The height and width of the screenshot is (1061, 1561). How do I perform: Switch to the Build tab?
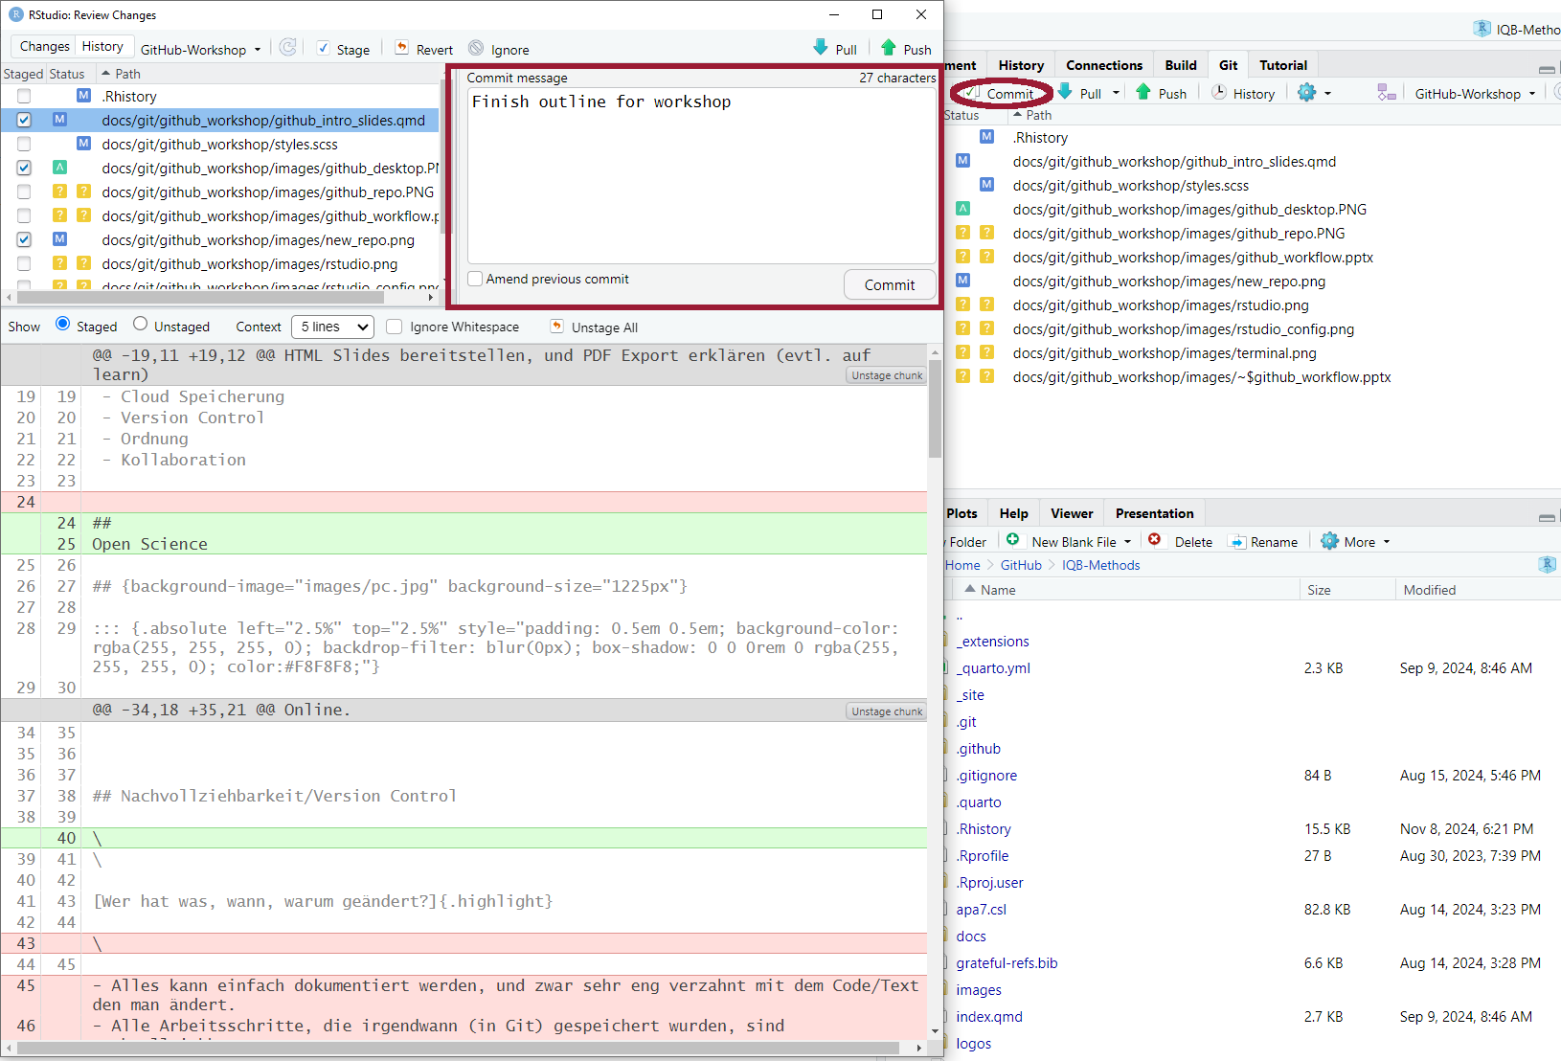[x=1180, y=65]
